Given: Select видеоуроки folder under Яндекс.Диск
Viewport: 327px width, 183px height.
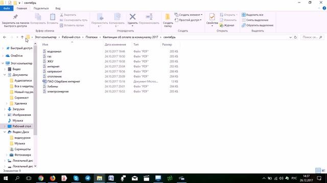Looking at the screenshot, I should pyautogui.click(x=22, y=138).
